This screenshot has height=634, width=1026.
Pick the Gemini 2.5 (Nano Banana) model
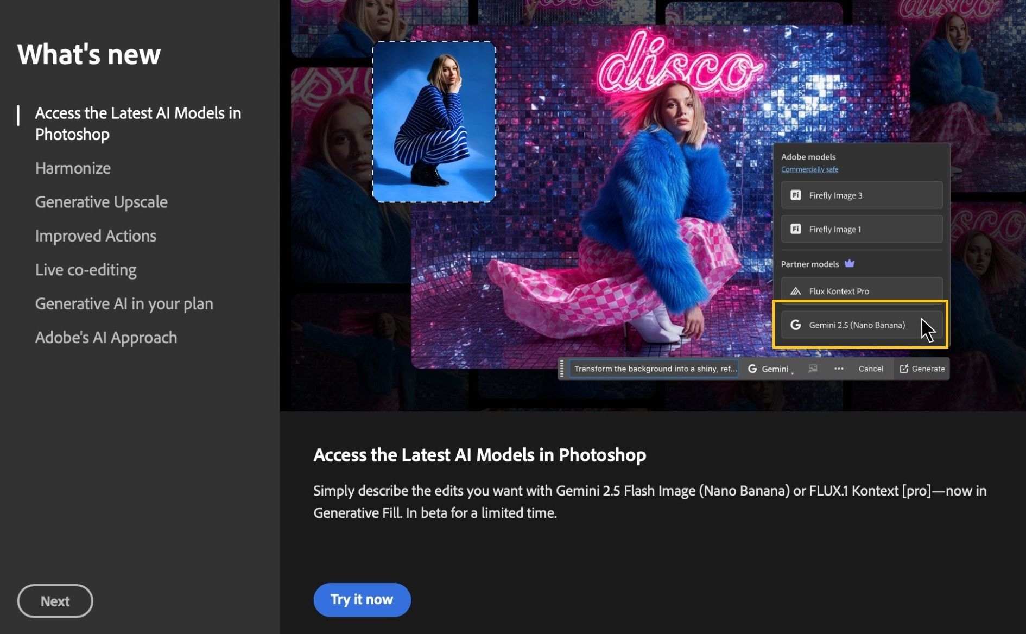[862, 325]
